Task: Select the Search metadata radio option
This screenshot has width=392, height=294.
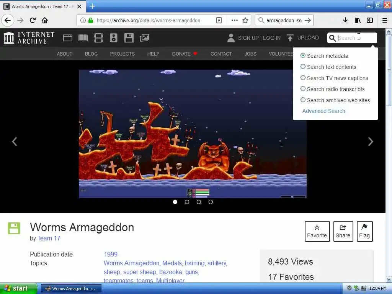Action: click(x=303, y=56)
